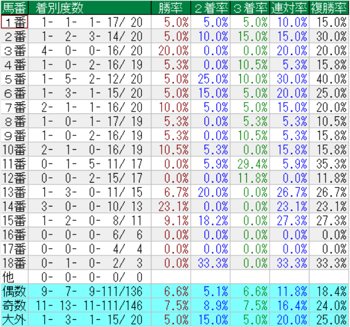Select the 他 row label
350x327 pixels.
14,277
